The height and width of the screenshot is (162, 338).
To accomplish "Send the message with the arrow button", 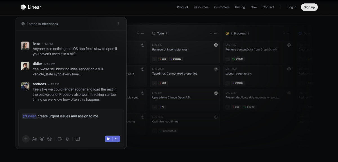I will pyautogui.click(x=108, y=139).
